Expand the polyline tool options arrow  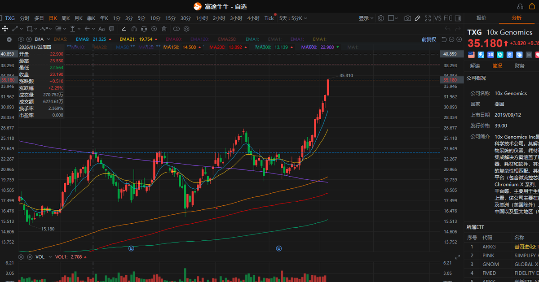[x=50, y=29]
